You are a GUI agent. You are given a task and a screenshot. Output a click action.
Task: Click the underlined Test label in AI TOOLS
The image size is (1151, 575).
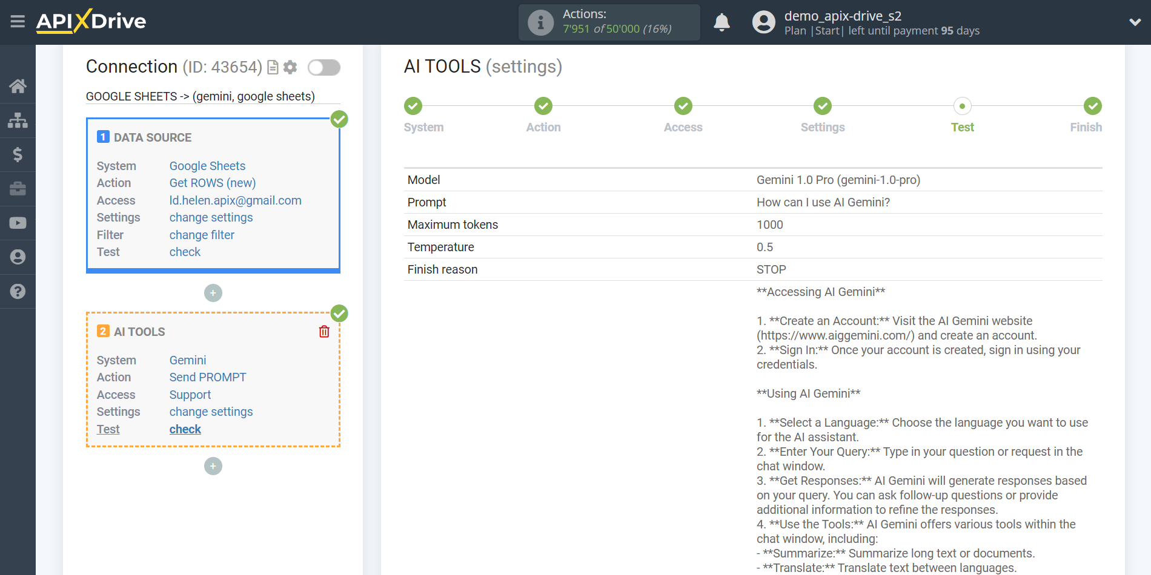pyautogui.click(x=108, y=429)
